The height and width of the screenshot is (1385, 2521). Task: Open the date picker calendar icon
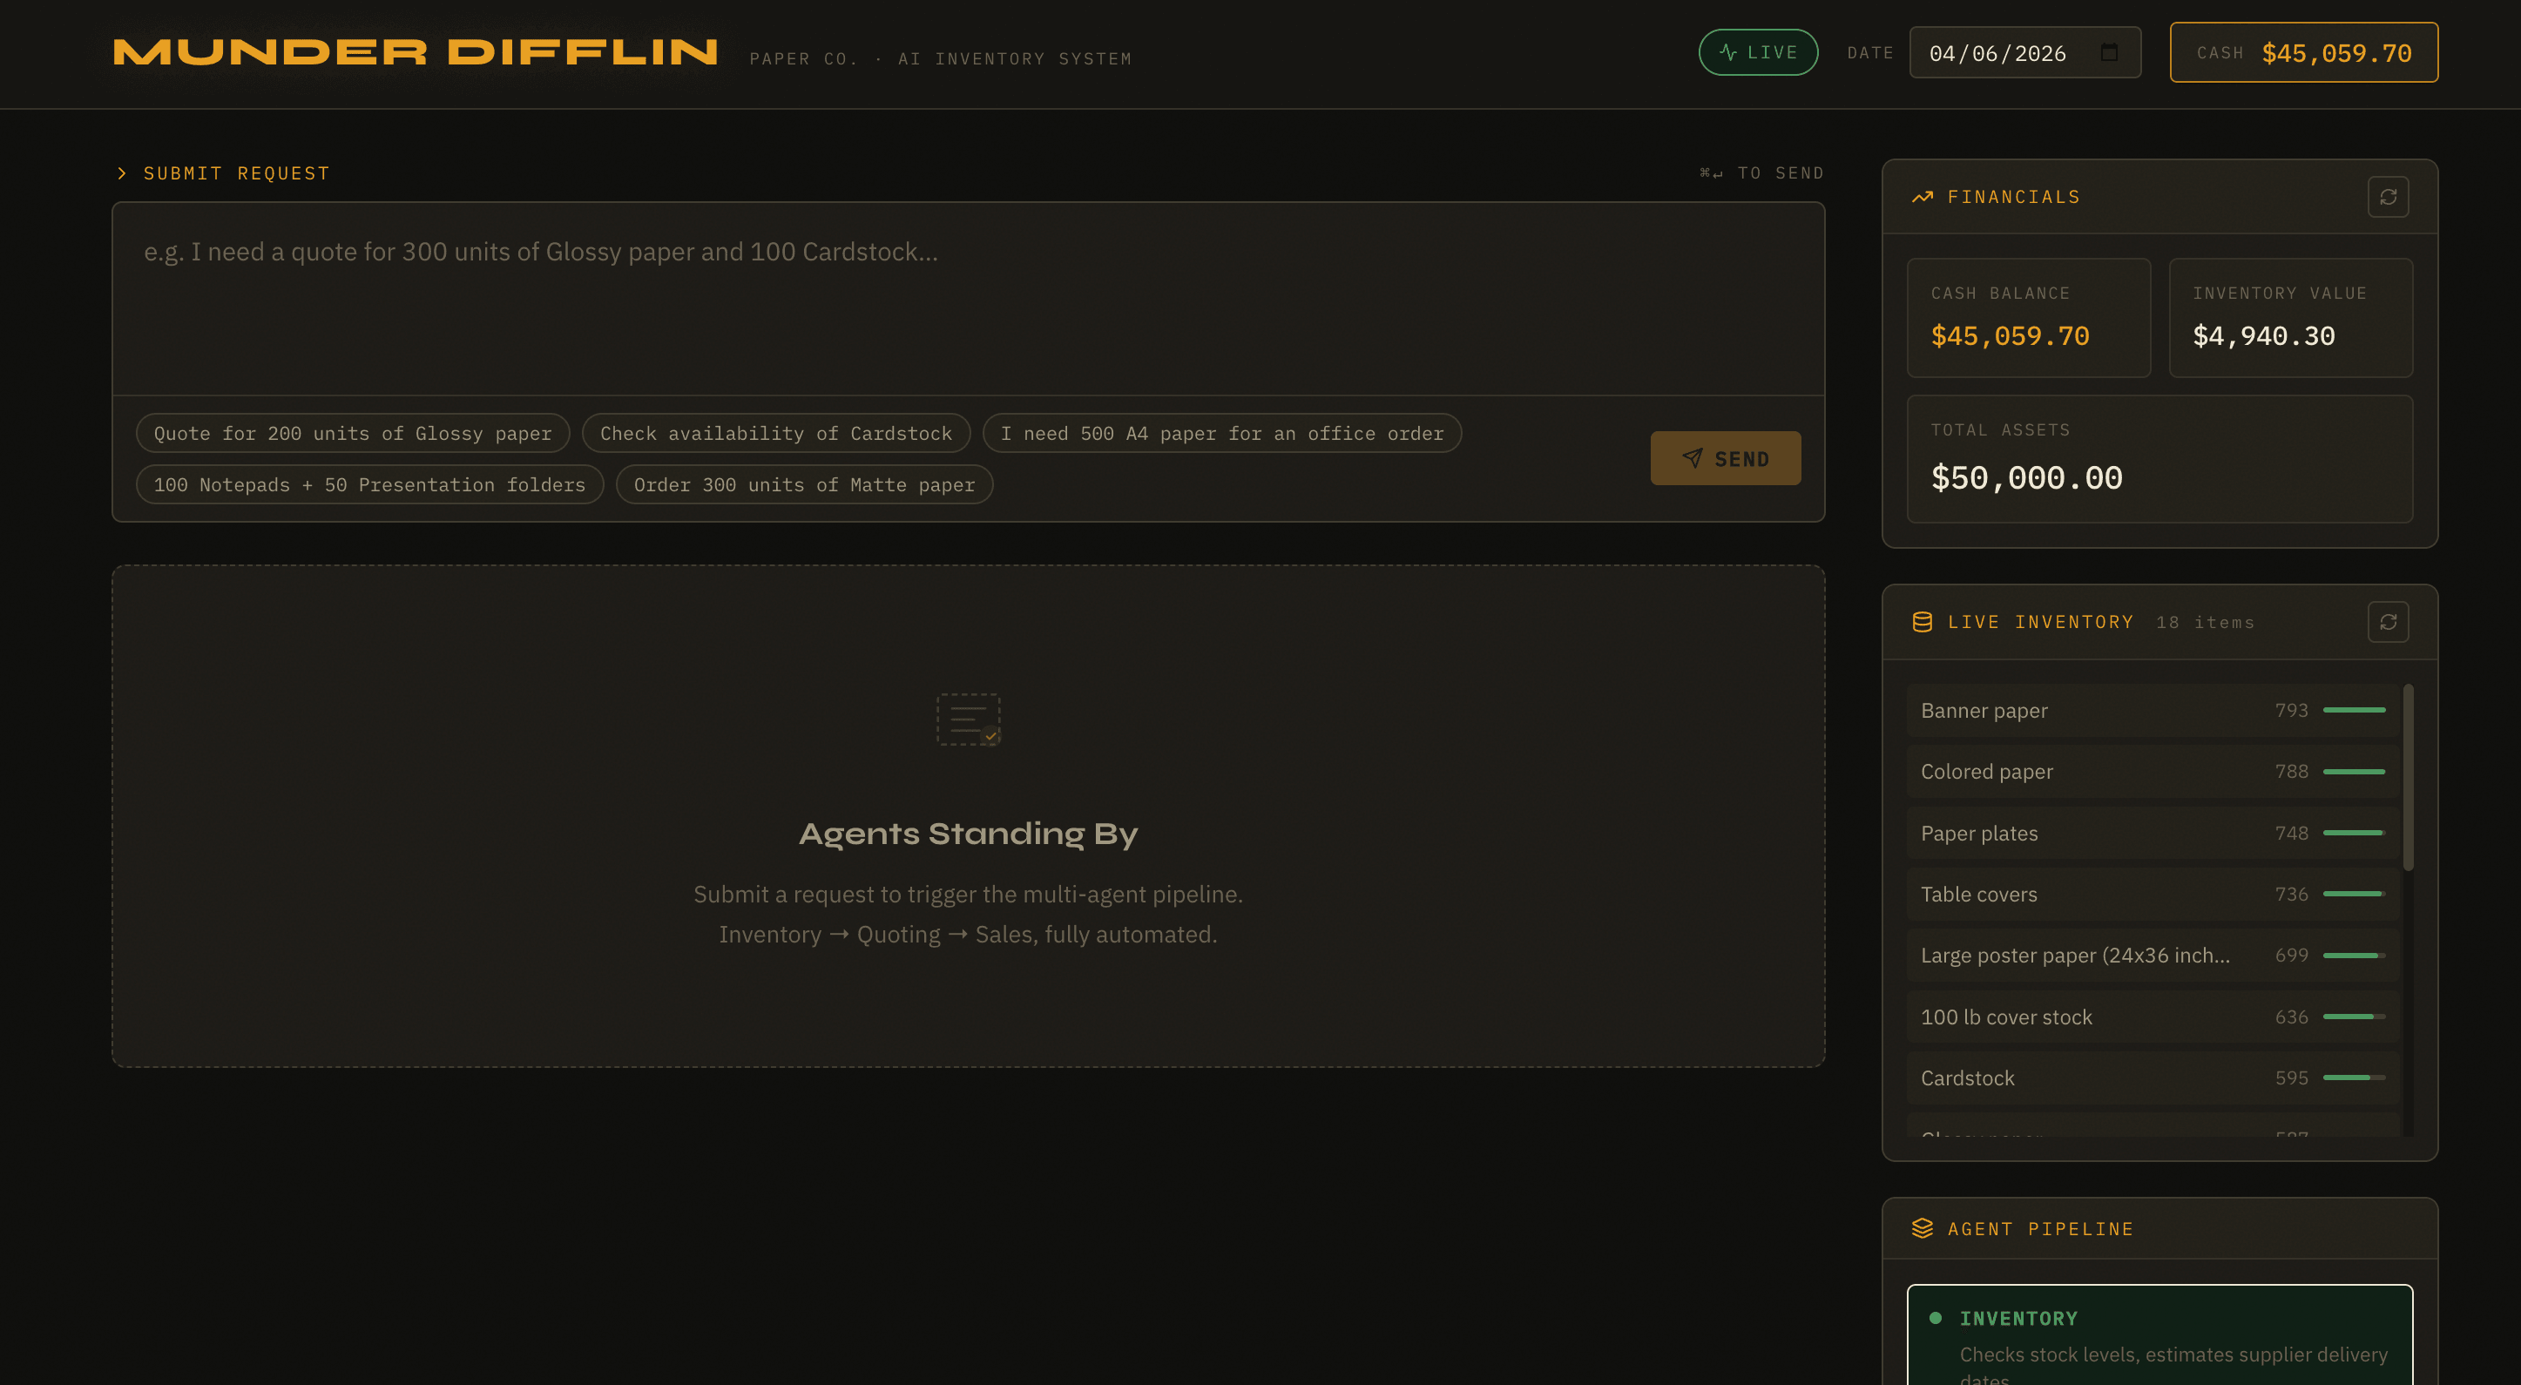2109,52
